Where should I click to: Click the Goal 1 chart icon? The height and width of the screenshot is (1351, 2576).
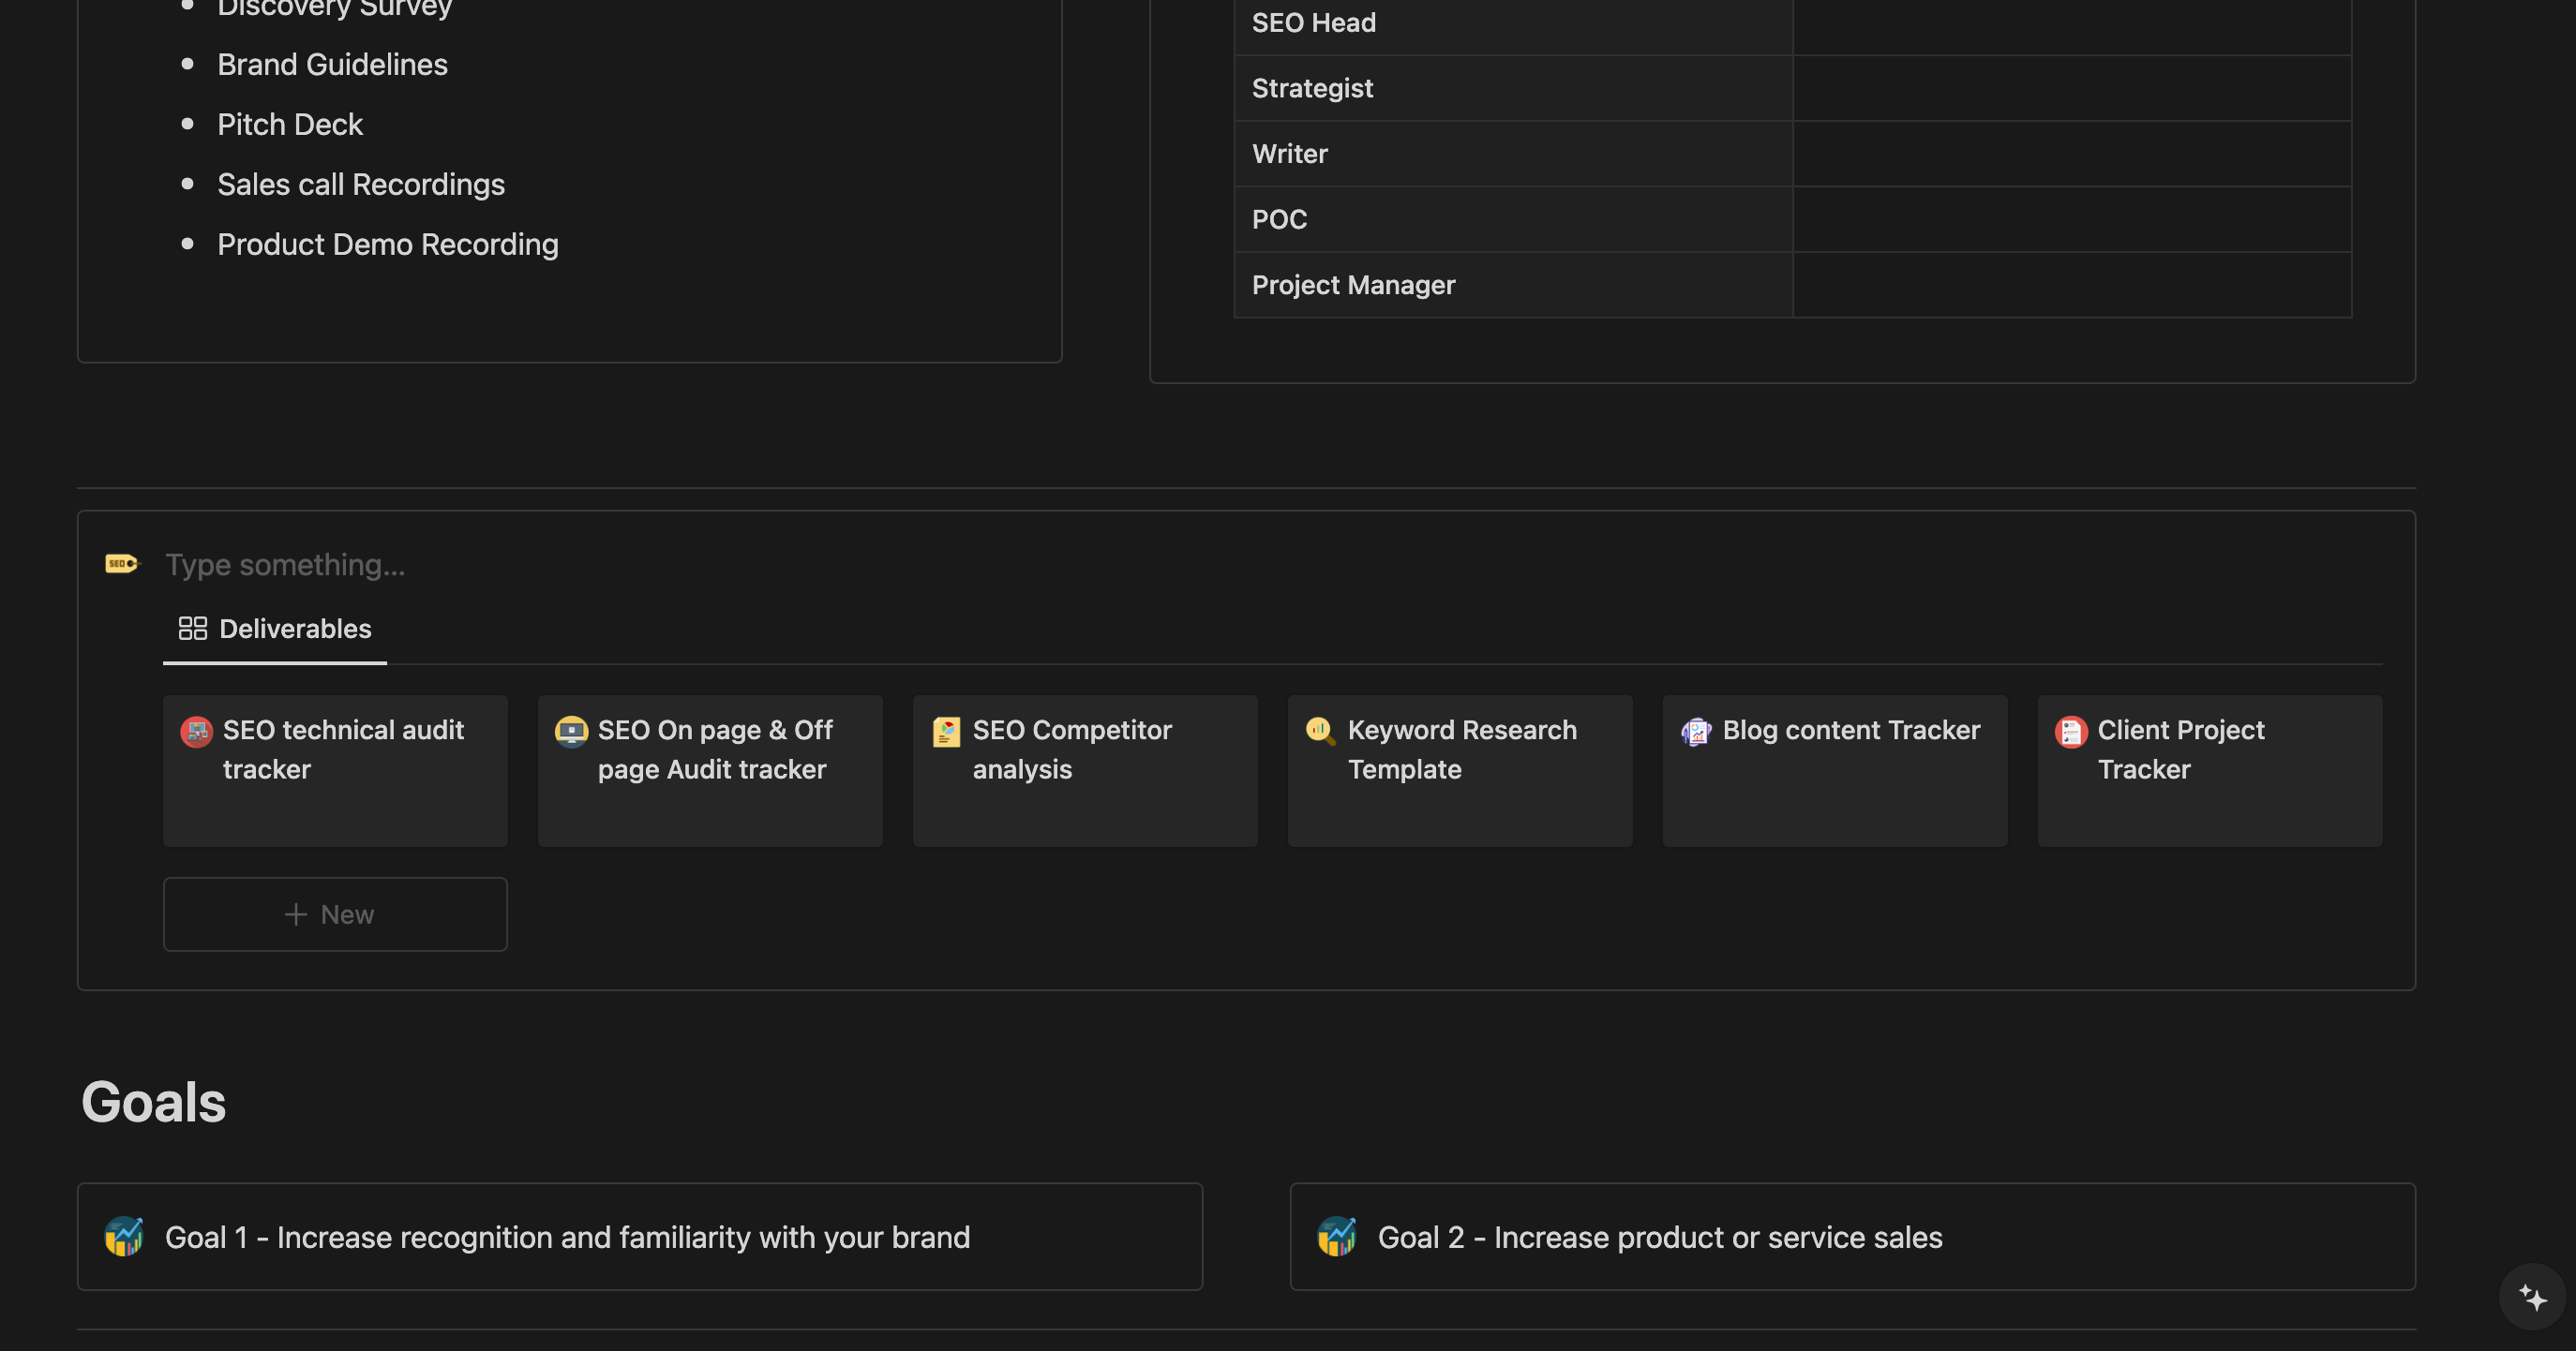coord(124,1237)
